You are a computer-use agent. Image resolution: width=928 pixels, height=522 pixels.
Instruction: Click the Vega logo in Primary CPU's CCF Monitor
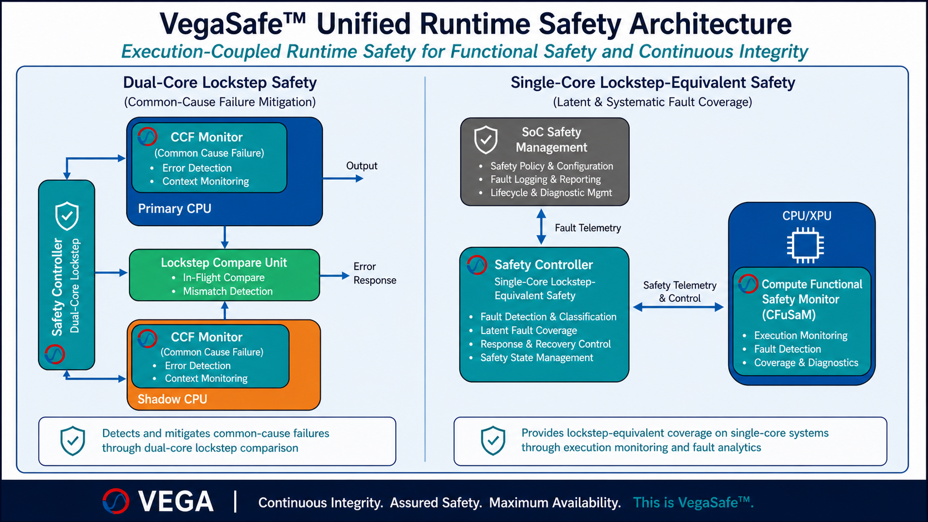(148, 136)
